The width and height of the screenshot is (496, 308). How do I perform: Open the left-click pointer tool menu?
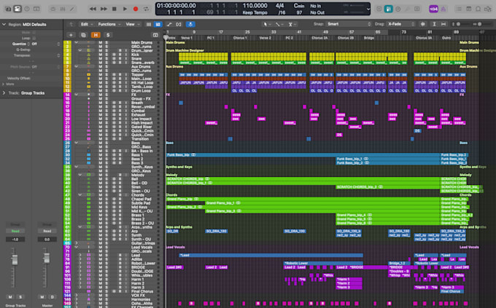pyautogui.click(x=266, y=24)
